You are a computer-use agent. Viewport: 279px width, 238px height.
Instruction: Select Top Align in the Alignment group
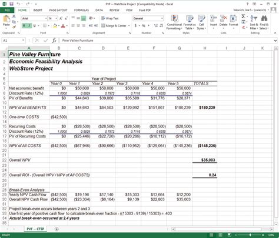(73, 18)
